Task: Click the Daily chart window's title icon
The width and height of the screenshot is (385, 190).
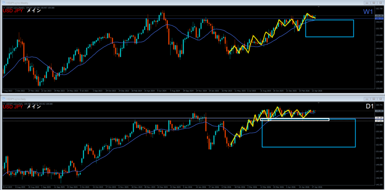Action: 4,99
